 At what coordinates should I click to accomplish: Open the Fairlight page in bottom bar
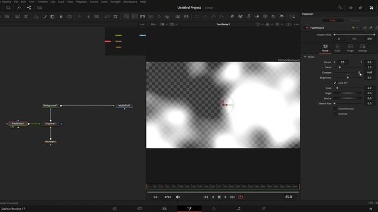point(239,208)
